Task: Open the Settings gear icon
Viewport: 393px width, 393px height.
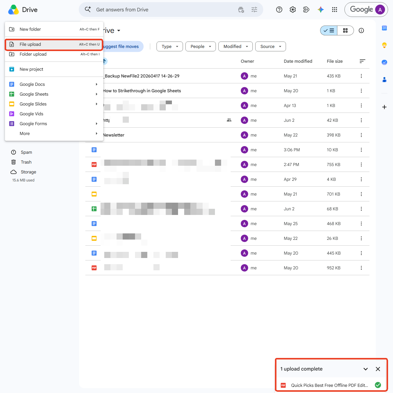Action: tap(293, 10)
